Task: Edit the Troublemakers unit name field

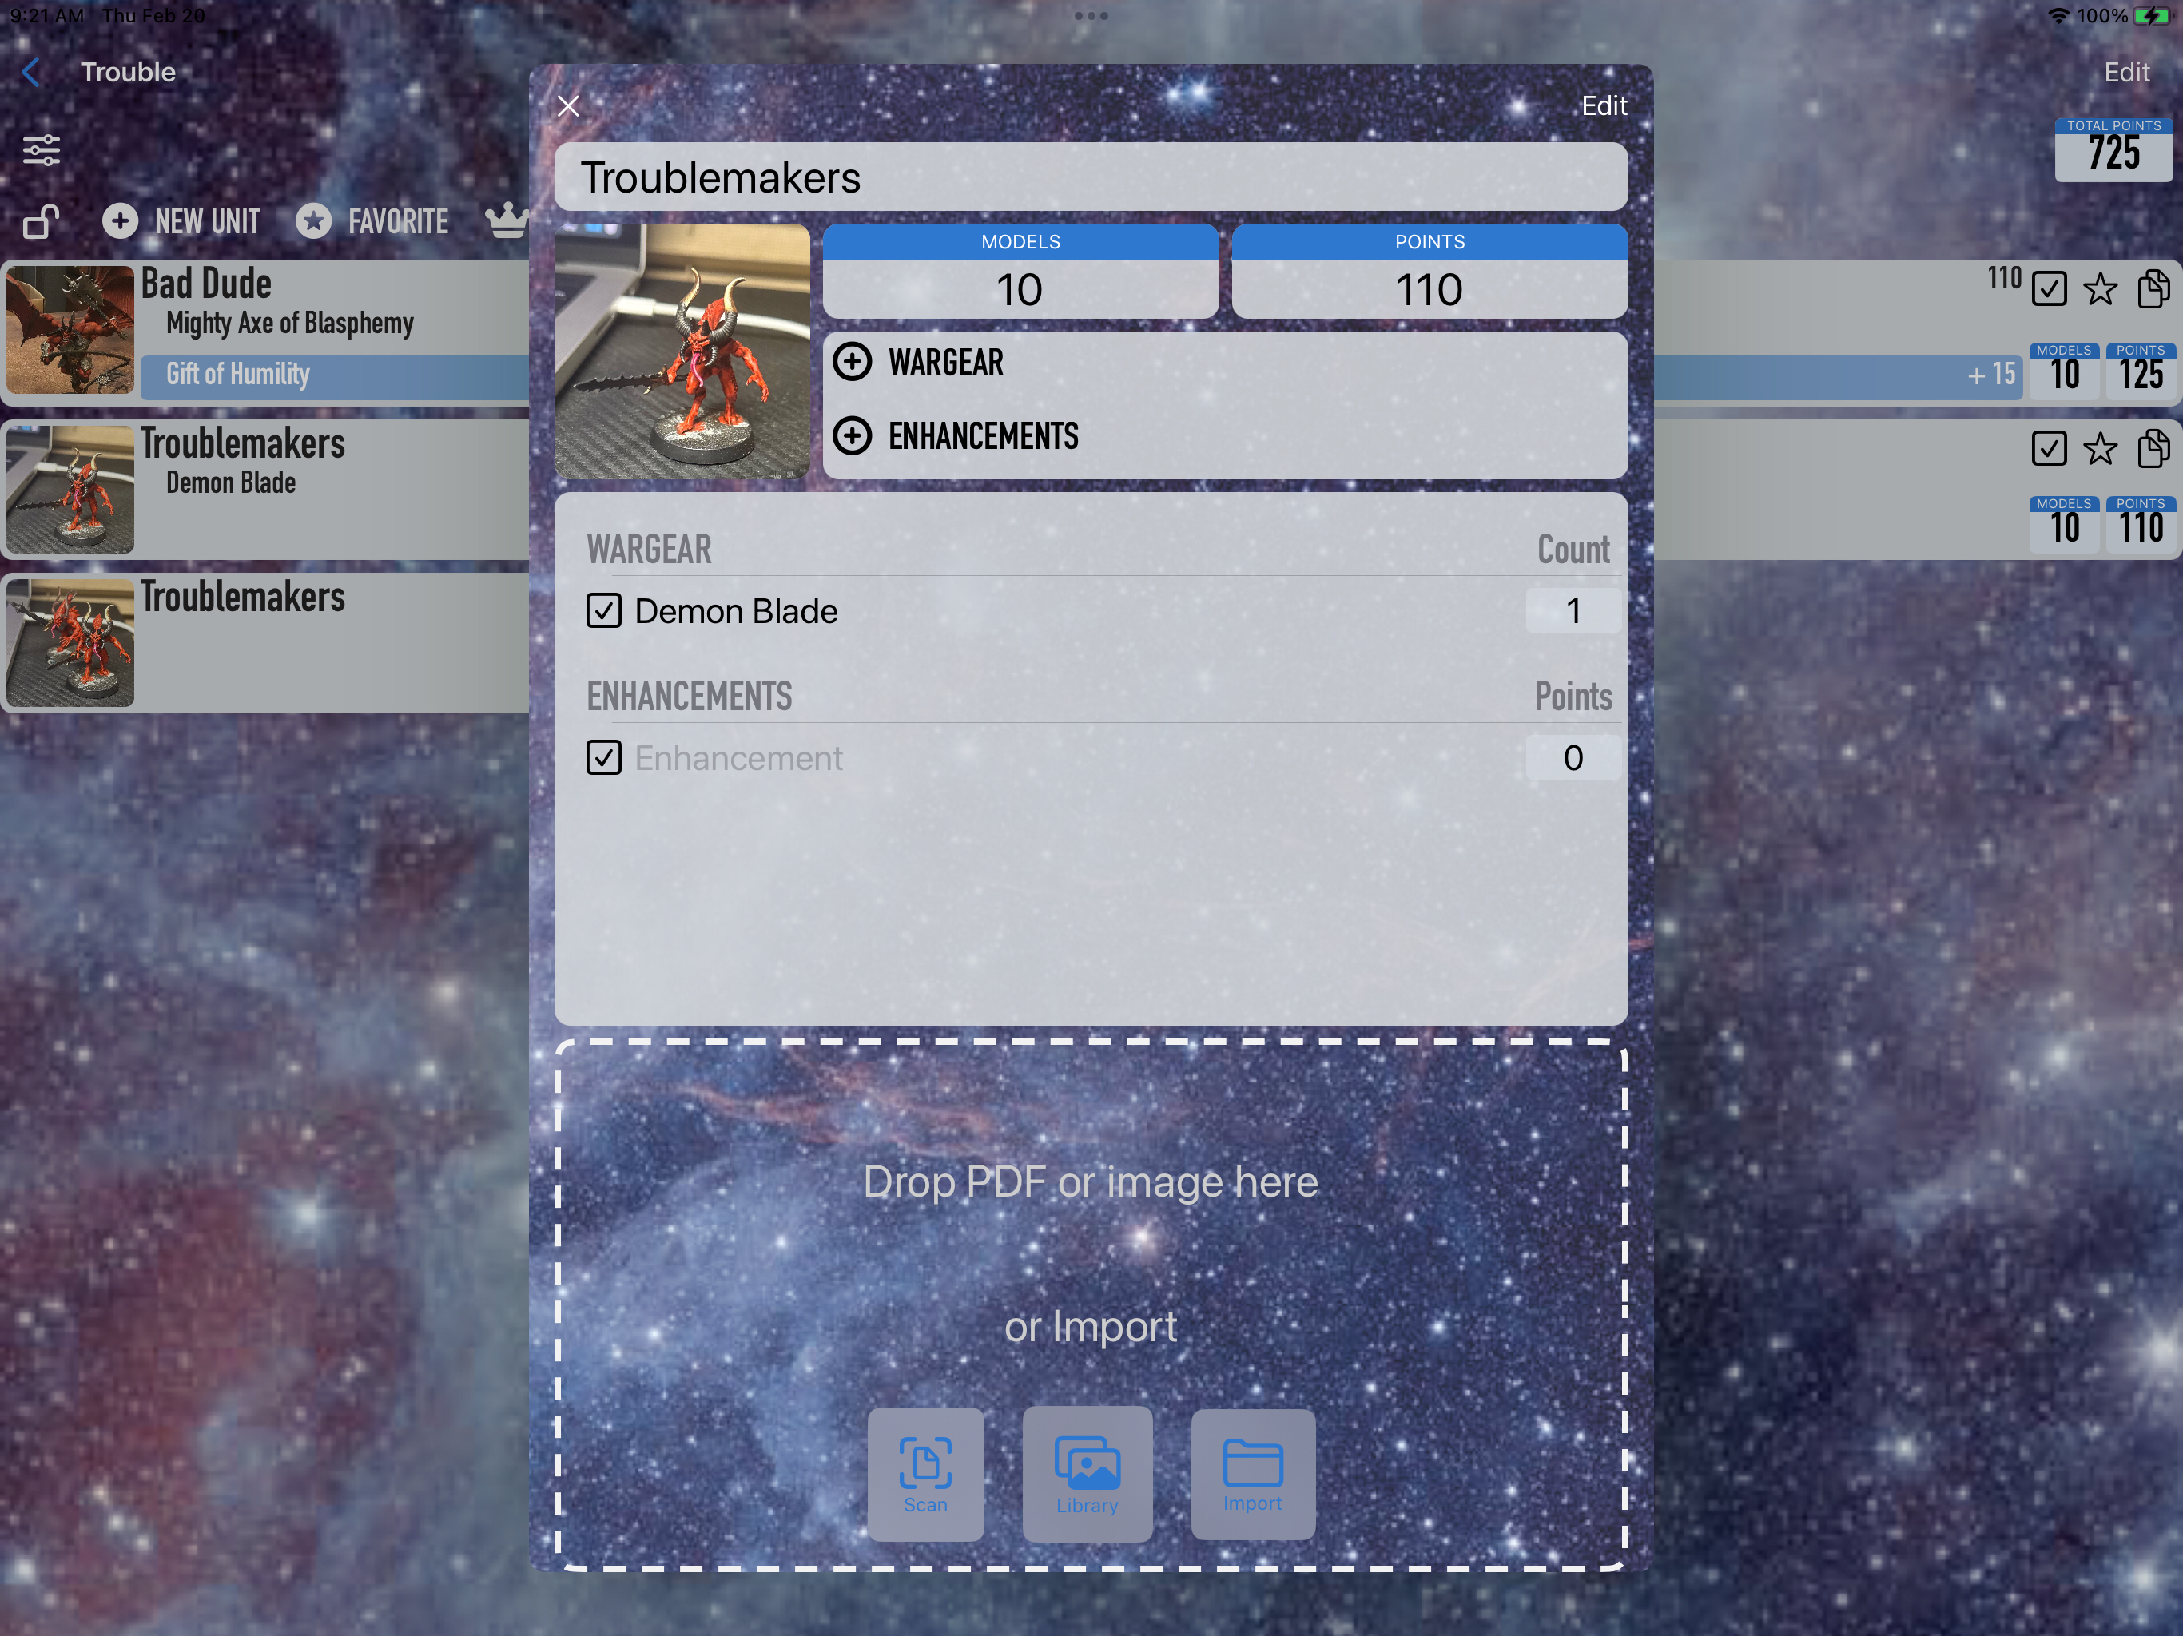Action: click(1091, 177)
